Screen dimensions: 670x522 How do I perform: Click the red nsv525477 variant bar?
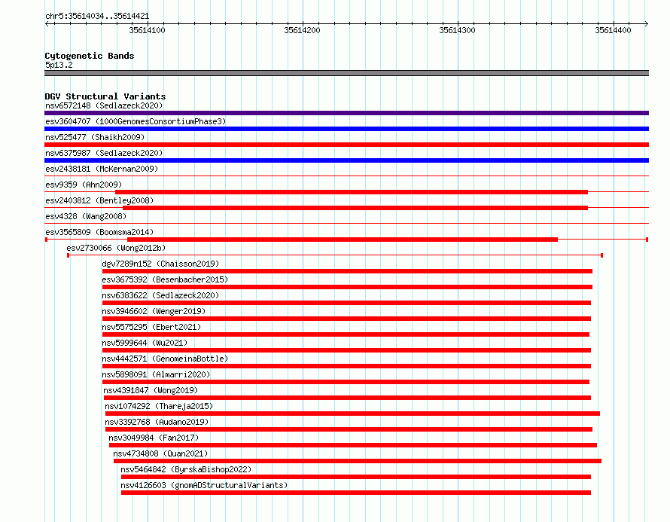point(346,145)
